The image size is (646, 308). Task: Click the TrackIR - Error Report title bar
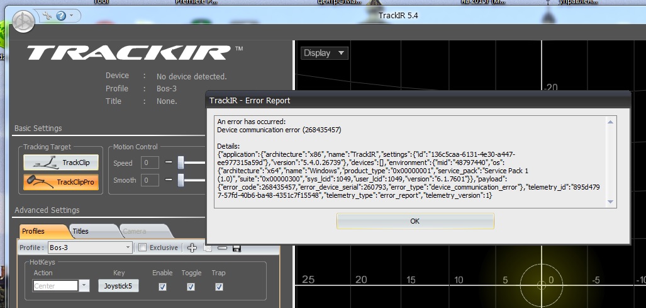[x=418, y=100]
